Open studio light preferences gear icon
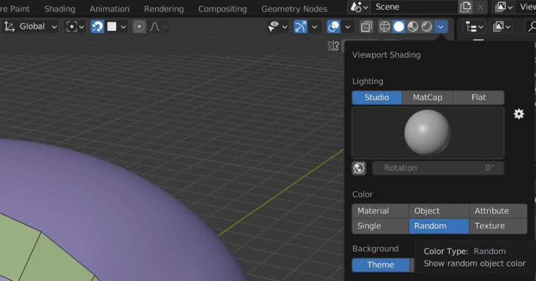Image resolution: width=536 pixels, height=281 pixels. 519,114
